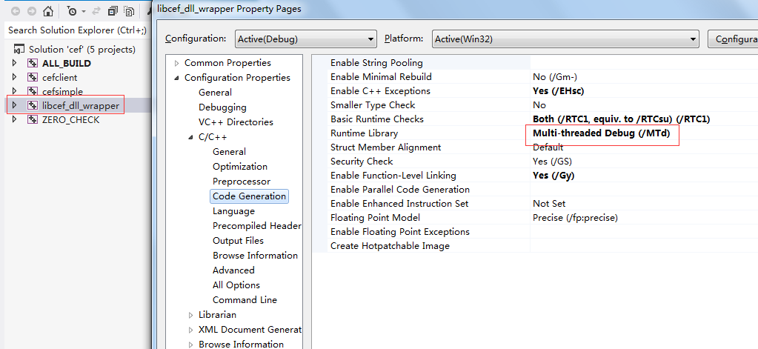The image size is (758, 349).
Task: Click the Enable Minimal Rebuild value No (/Gm-)
Action: click(x=555, y=77)
